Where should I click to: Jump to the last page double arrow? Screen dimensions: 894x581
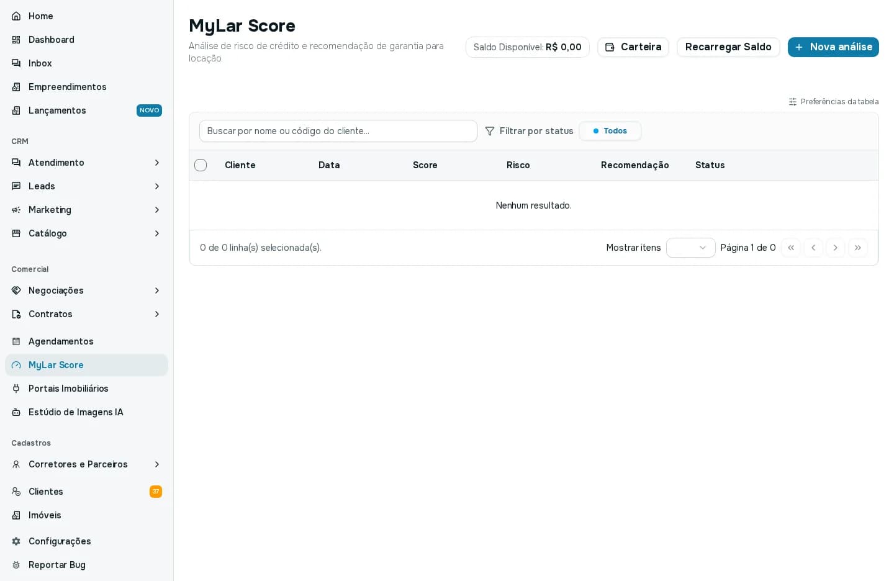point(858,248)
